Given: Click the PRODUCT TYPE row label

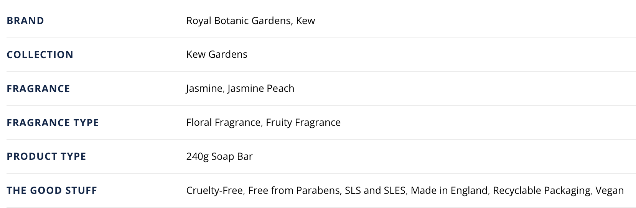Looking at the screenshot, I should point(46,156).
